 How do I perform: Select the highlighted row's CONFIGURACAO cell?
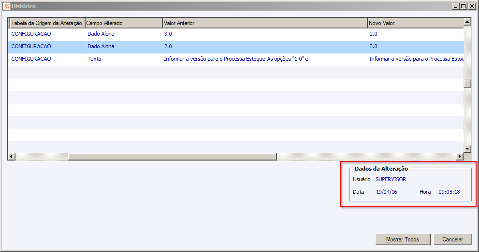(x=31, y=46)
